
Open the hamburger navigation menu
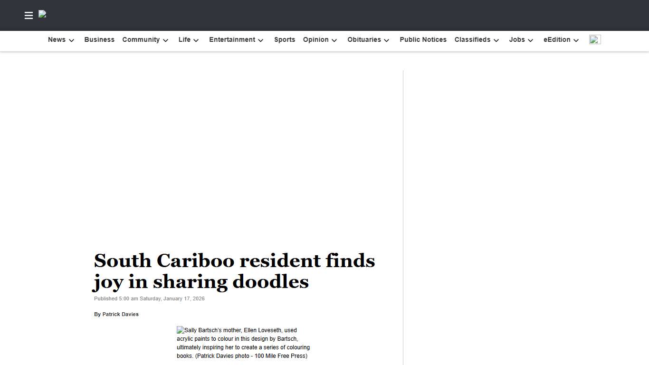(29, 15)
